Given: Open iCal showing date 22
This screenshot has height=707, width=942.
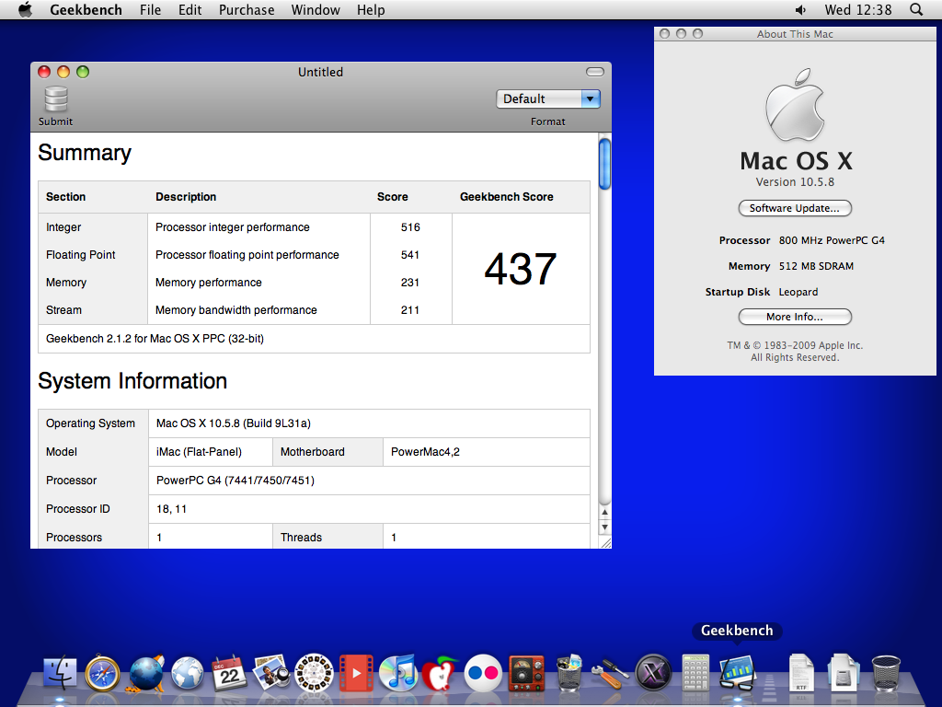Looking at the screenshot, I should (229, 672).
